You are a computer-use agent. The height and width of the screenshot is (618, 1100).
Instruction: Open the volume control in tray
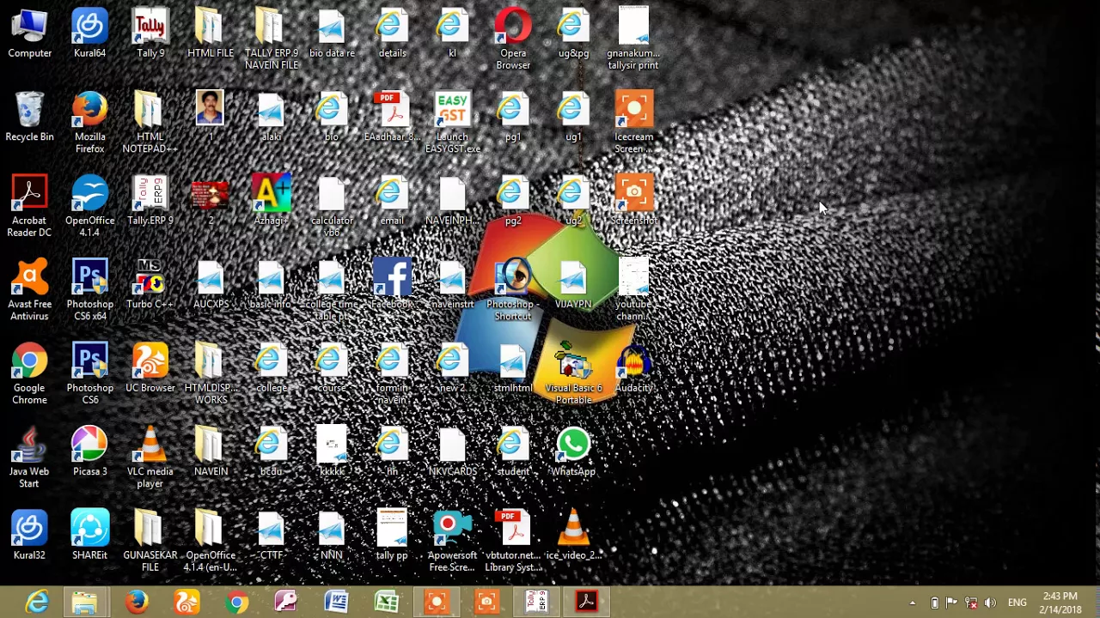point(990,603)
